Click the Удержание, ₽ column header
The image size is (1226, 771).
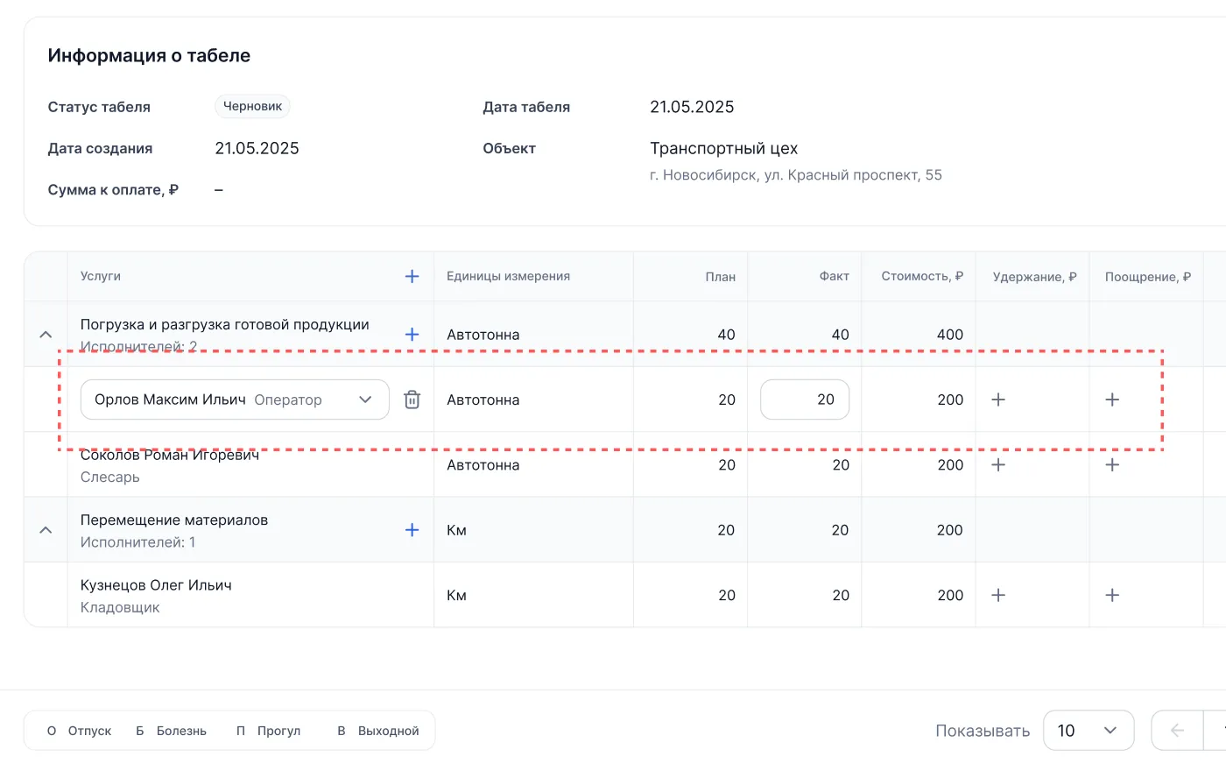pyautogui.click(x=1034, y=277)
